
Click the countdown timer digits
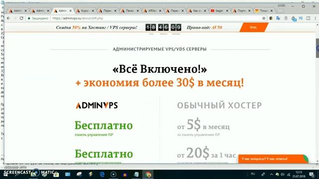163,27
